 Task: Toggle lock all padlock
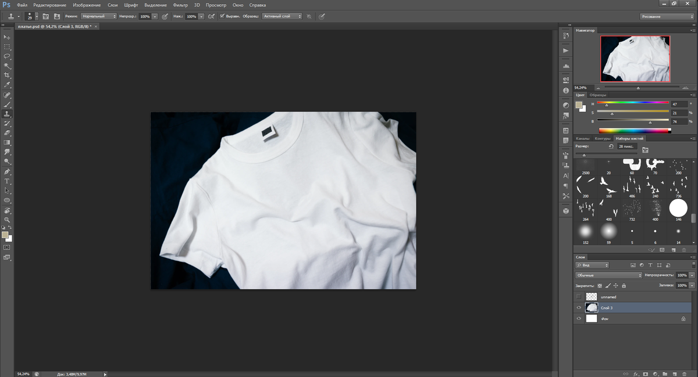624,286
